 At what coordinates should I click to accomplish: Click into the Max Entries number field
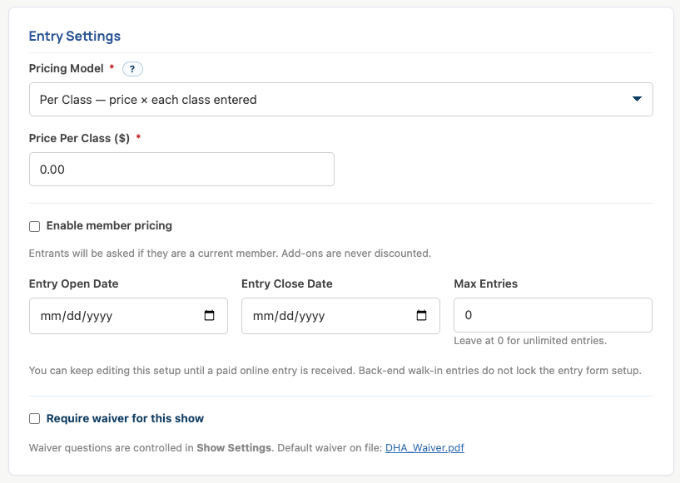[x=553, y=315]
